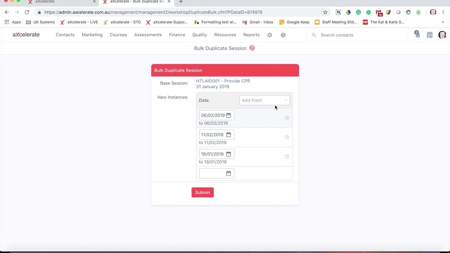
Task: Click the Grammarly extension icon
Action: [358, 12]
